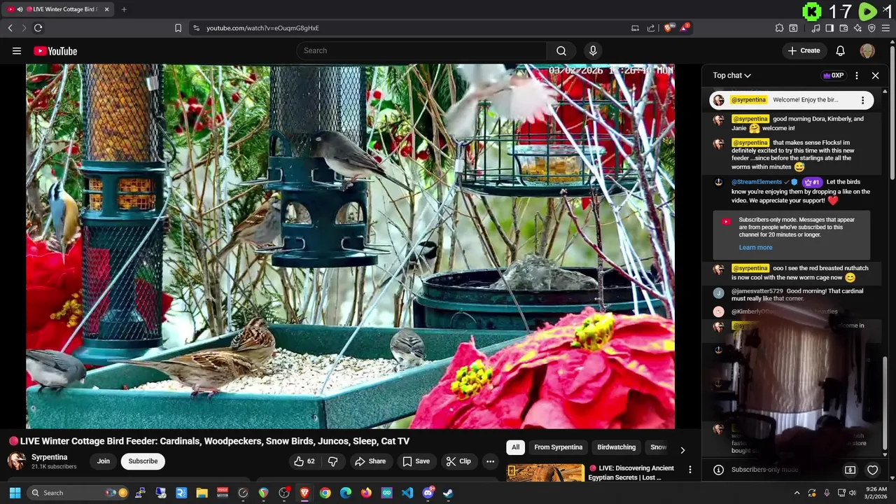Show next filter chips with the arrow
This screenshot has width=896, height=504.
pyautogui.click(x=682, y=450)
